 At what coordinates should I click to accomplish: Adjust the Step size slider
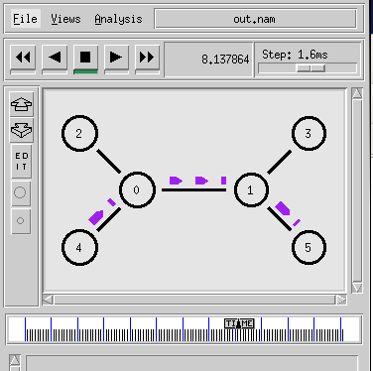click(x=311, y=68)
